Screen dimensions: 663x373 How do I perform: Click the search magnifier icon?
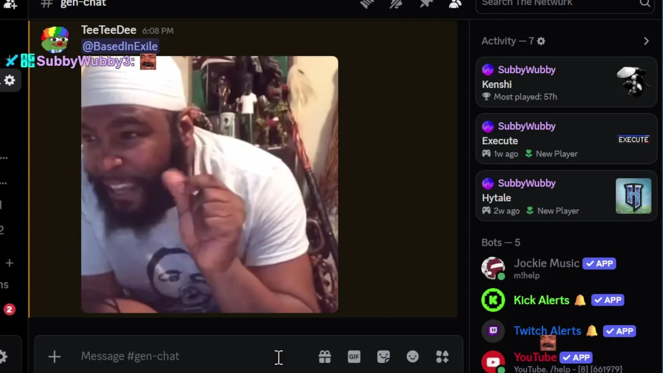(645, 4)
